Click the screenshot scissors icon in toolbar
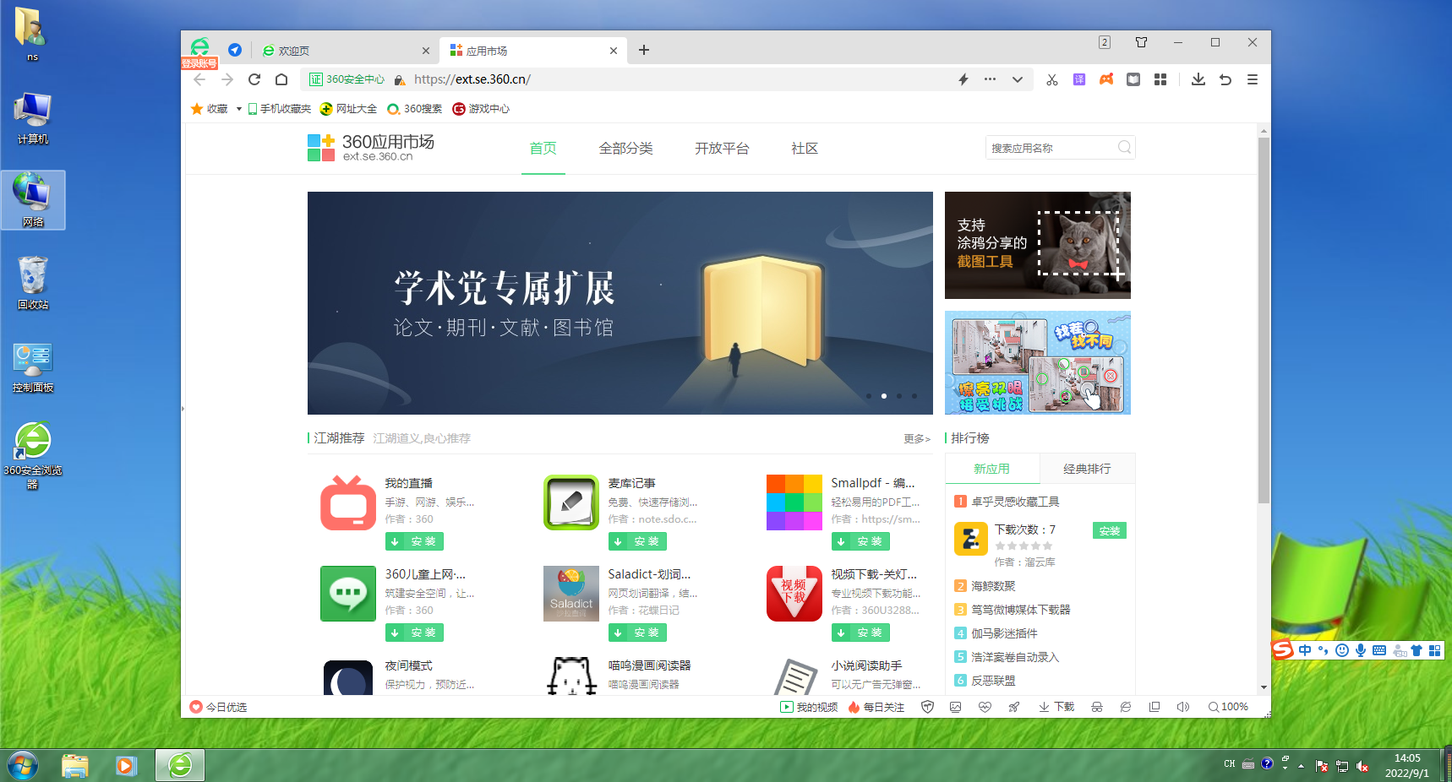Image resolution: width=1452 pixels, height=782 pixels. pos(1052,79)
